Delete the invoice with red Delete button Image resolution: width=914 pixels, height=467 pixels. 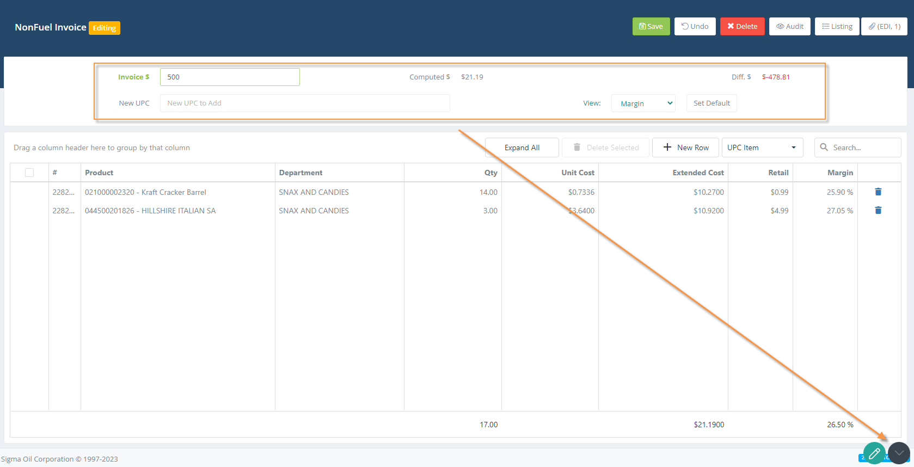point(743,26)
